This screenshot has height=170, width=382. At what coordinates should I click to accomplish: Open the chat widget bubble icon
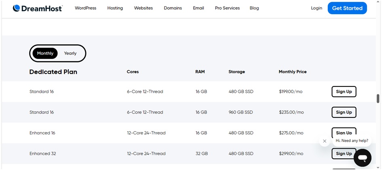click(x=362, y=157)
